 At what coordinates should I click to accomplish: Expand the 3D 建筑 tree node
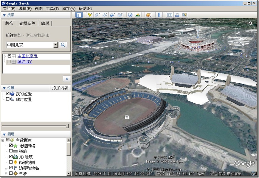[6, 157]
